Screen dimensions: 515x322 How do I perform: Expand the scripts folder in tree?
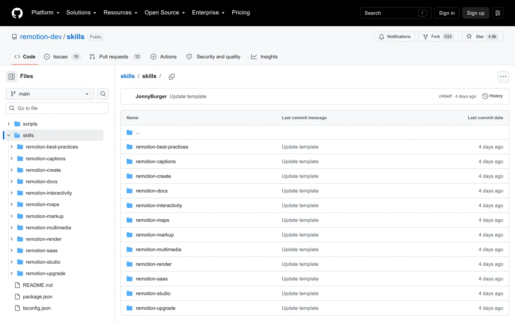click(9, 124)
